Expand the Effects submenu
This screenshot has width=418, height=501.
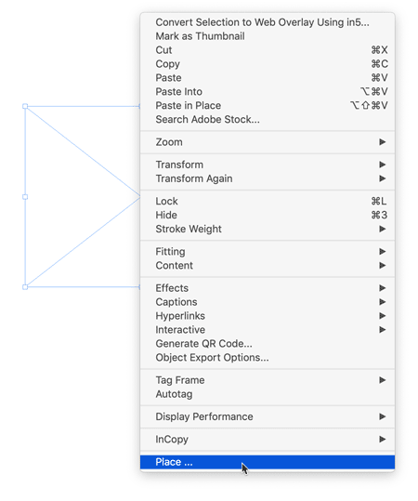tap(268, 288)
